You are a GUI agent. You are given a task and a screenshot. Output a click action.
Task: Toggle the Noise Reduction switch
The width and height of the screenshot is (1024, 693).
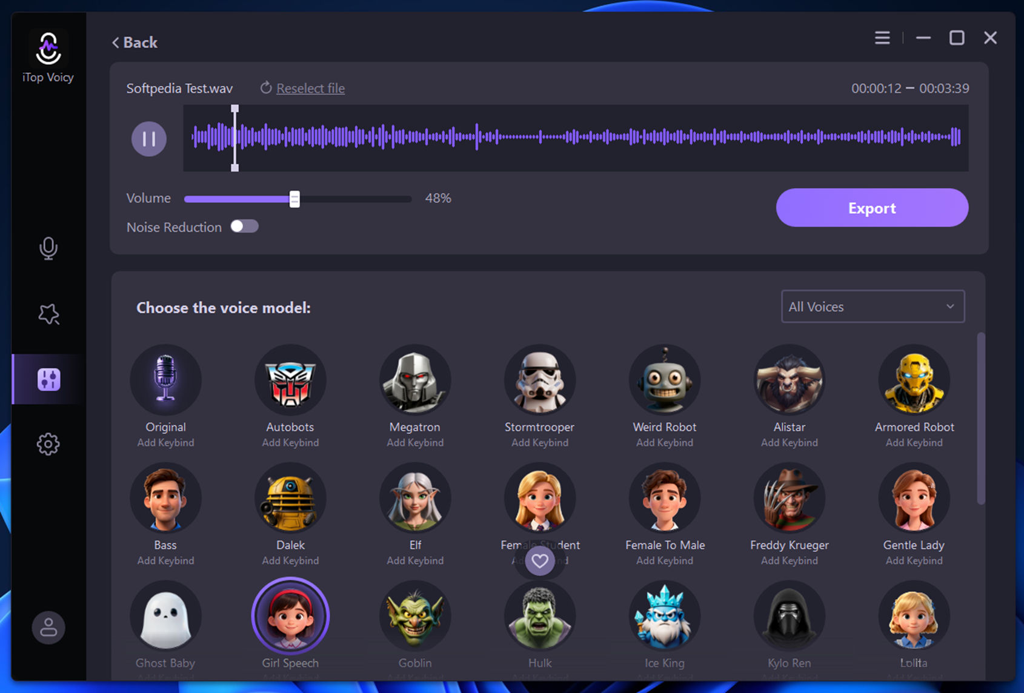(244, 227)
